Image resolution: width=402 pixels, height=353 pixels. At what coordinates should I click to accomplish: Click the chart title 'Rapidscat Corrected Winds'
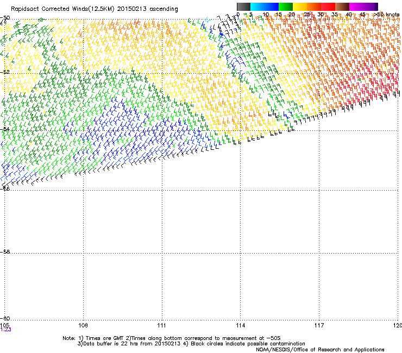click(49, 9)
